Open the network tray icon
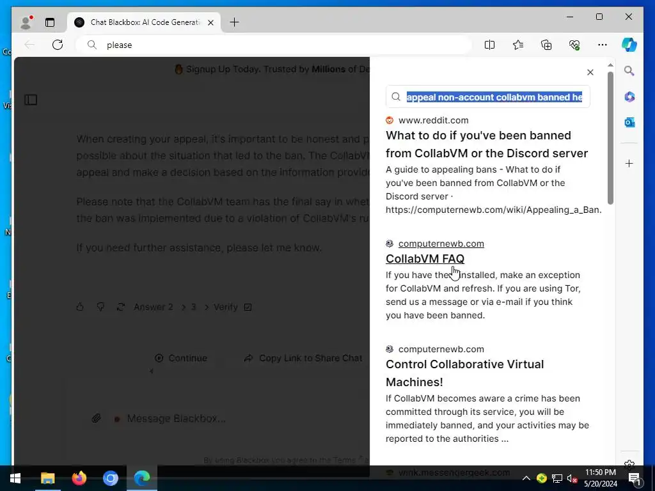Viewport: 655px width, 491px height. click(x=557, y=478)
